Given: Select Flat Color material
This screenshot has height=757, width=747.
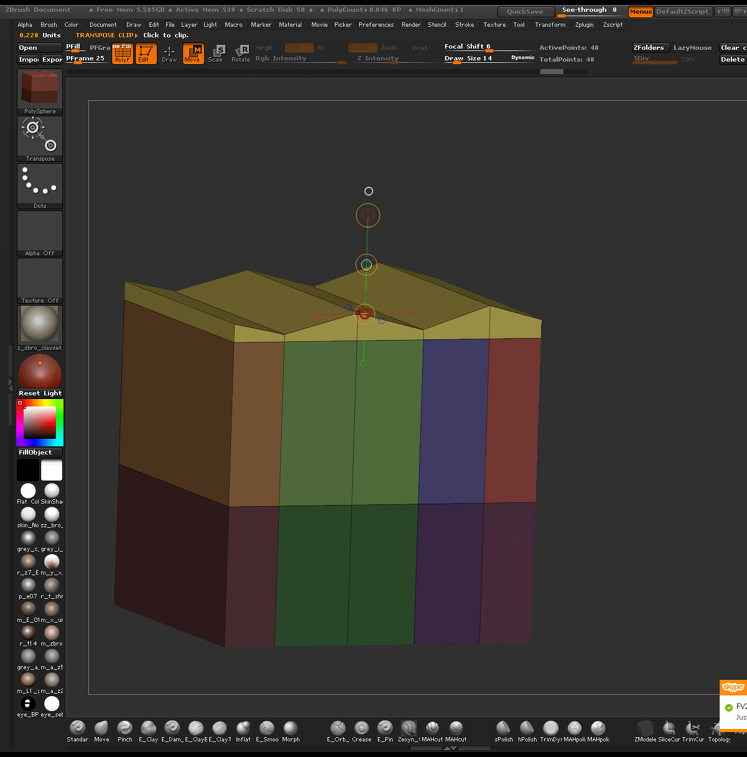Looking at the screenshot, I should coord(28,491).
